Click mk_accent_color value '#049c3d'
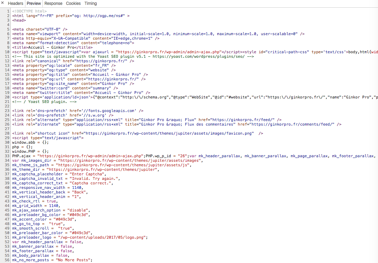Image resolution: width=378 pixels, height=263 pixels. pos(65,220)
